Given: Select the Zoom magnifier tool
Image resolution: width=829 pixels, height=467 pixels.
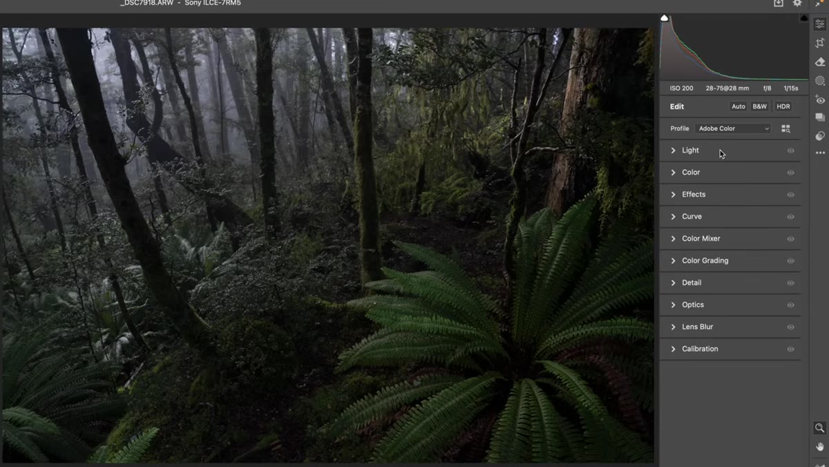Looking at the screenshot, I should 820,428.
